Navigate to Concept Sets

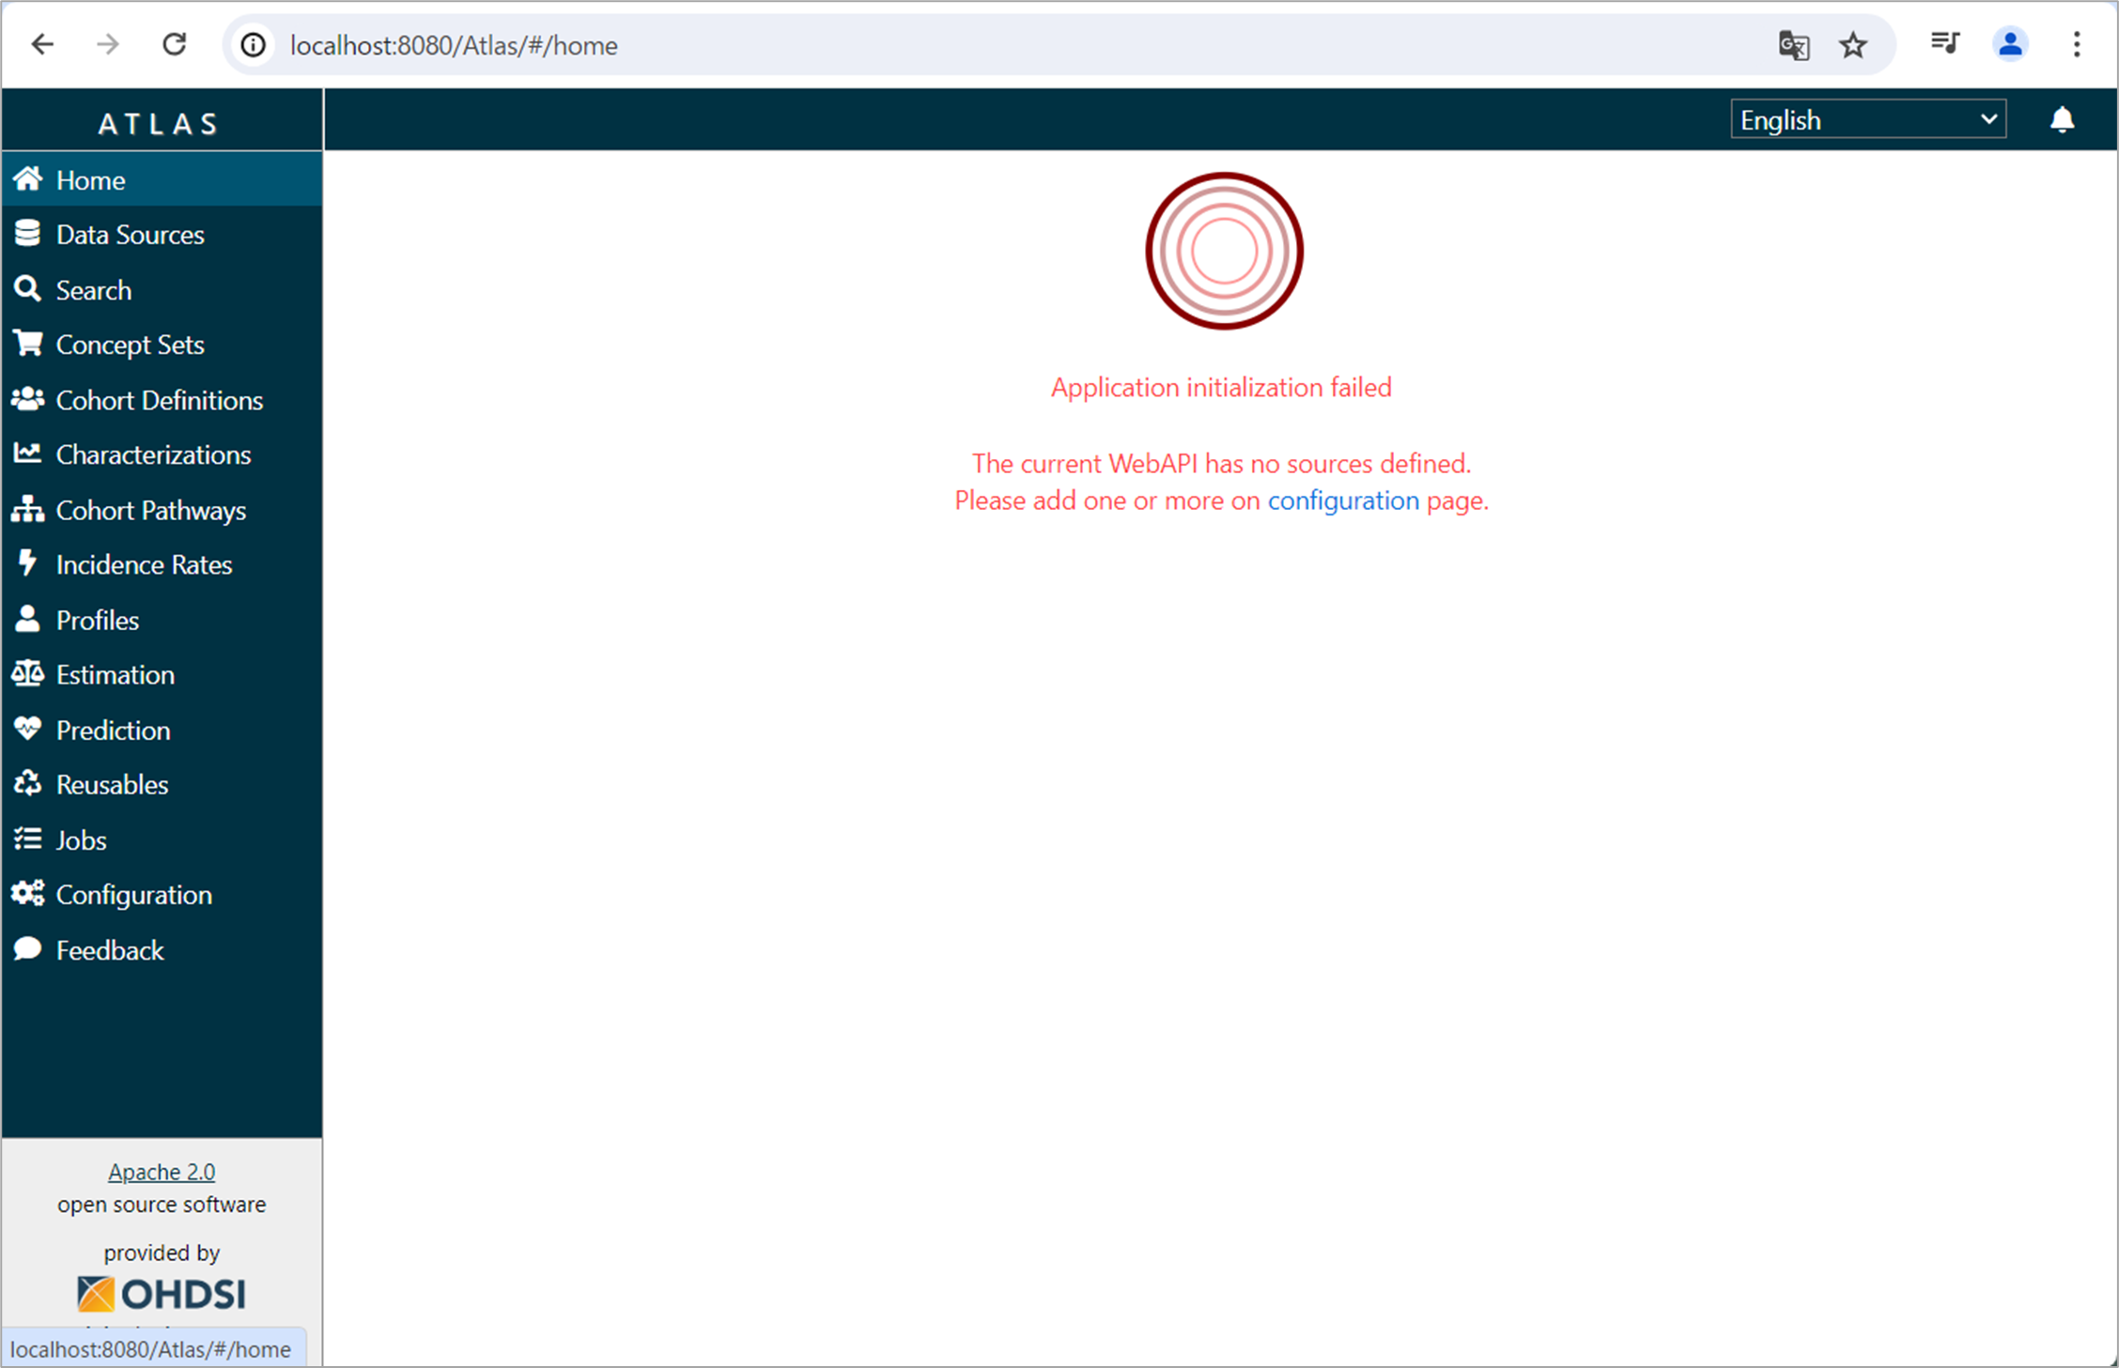click(x=162, y=345)
